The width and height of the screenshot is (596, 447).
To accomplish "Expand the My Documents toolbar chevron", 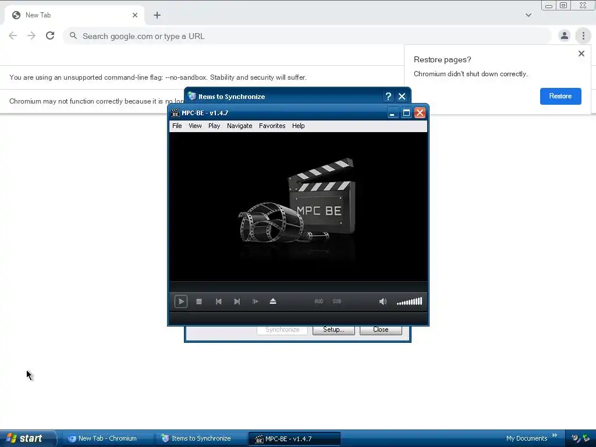I will pyautogui.click(x=555, y=435).
